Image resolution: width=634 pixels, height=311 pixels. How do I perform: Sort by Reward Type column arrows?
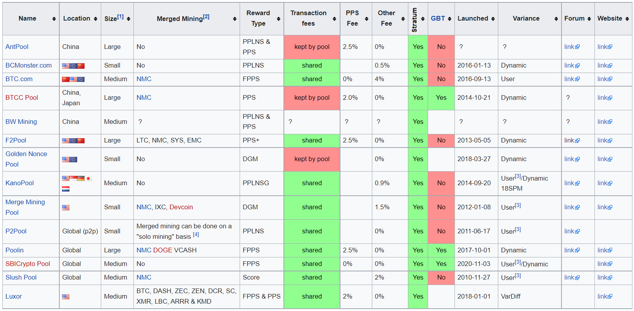point(278,19)
